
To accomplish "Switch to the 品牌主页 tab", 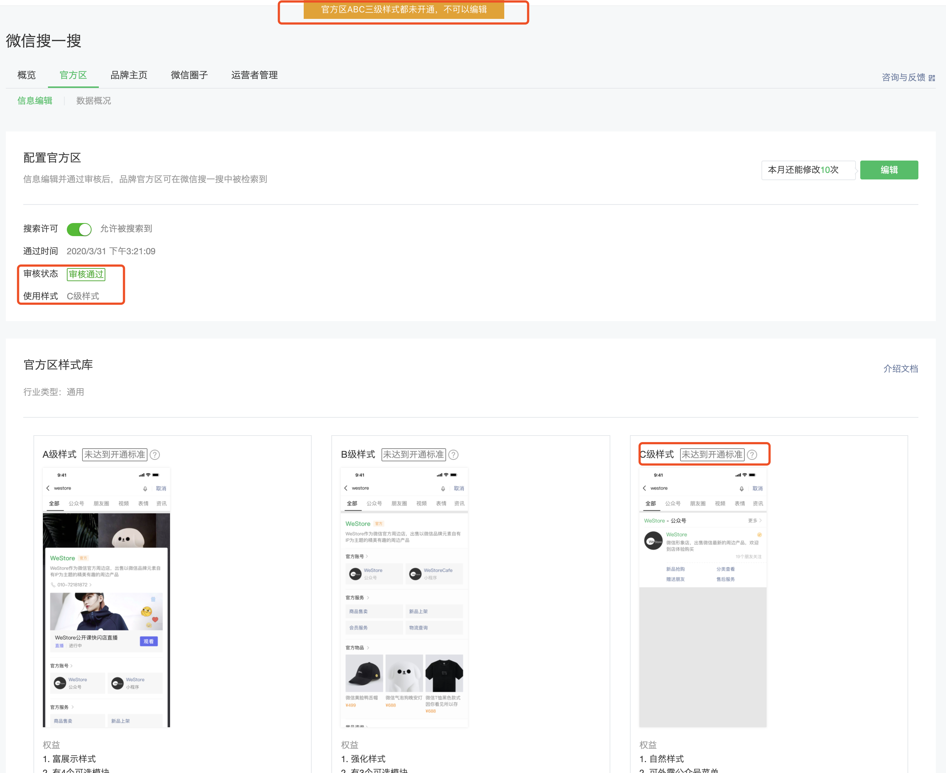I will pos(129,75).
